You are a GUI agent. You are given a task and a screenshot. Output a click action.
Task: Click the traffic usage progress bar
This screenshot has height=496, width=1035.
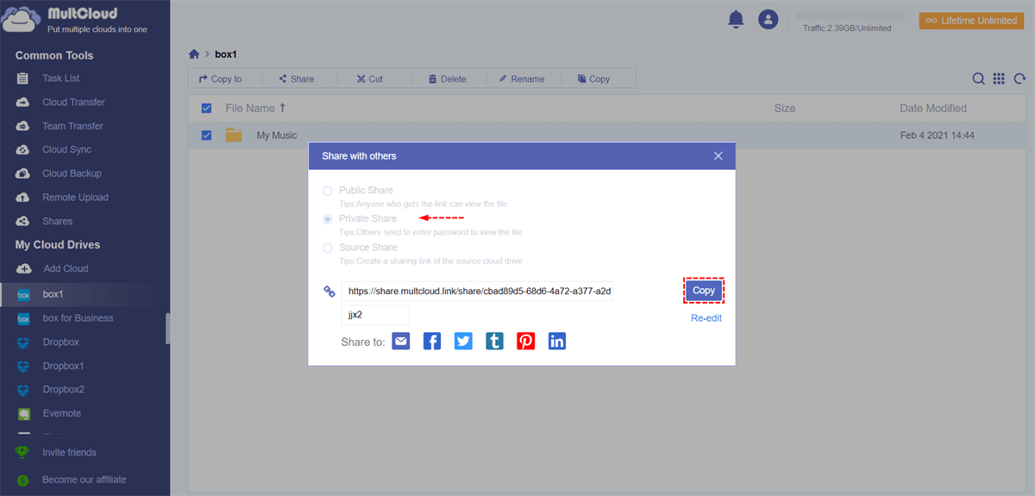coord(850,16)
